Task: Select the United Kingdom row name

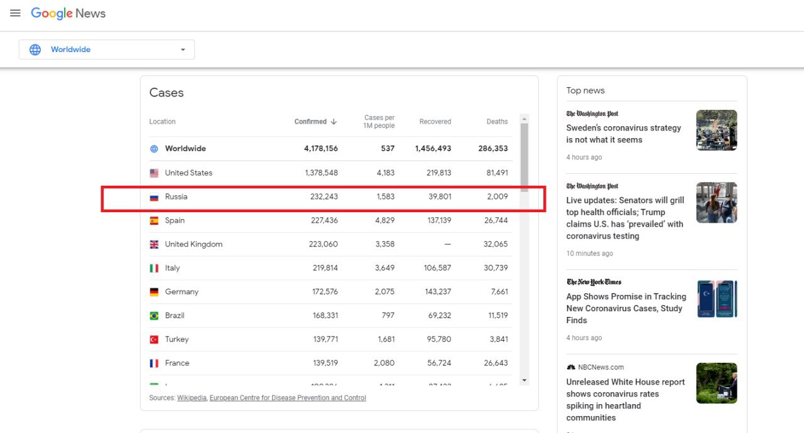Action: tap(193, 244)
